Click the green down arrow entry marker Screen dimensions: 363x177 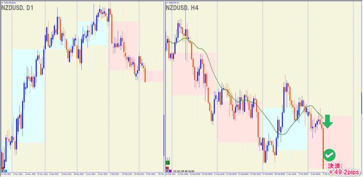pyautogui.click(x=328, y=121)
